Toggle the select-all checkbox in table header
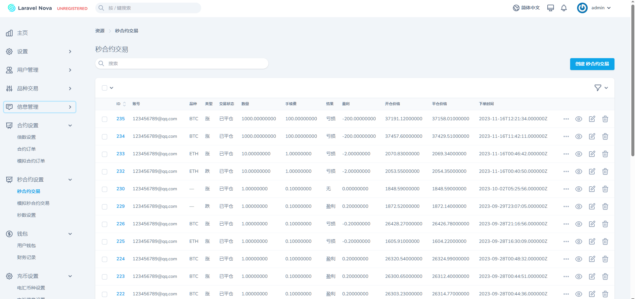The image size is (635, 299). (x=105, y=88)
